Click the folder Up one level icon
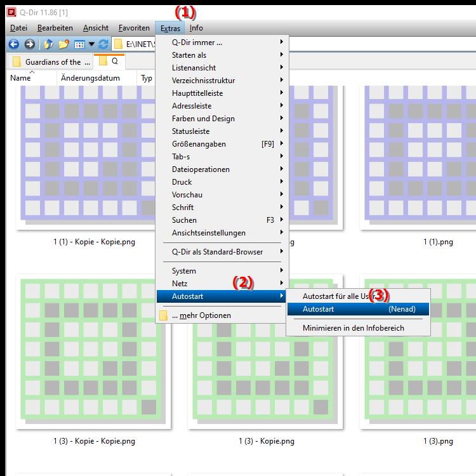 (49, 44)
